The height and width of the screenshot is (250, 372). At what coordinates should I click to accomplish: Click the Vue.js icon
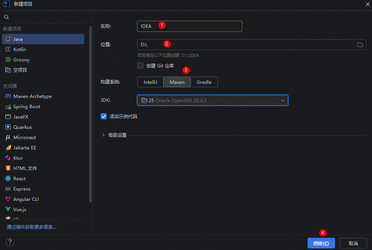[x=8, y=209]
